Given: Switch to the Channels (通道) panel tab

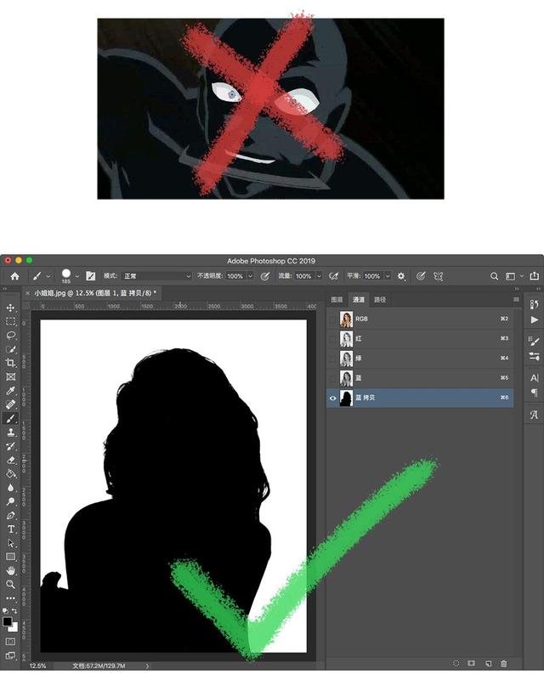Looking at the screenshot, I should [x=359, y=300].
